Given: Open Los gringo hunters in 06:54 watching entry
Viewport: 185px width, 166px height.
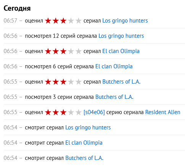Looking at the screenshot, I should (x=88, y=127).
